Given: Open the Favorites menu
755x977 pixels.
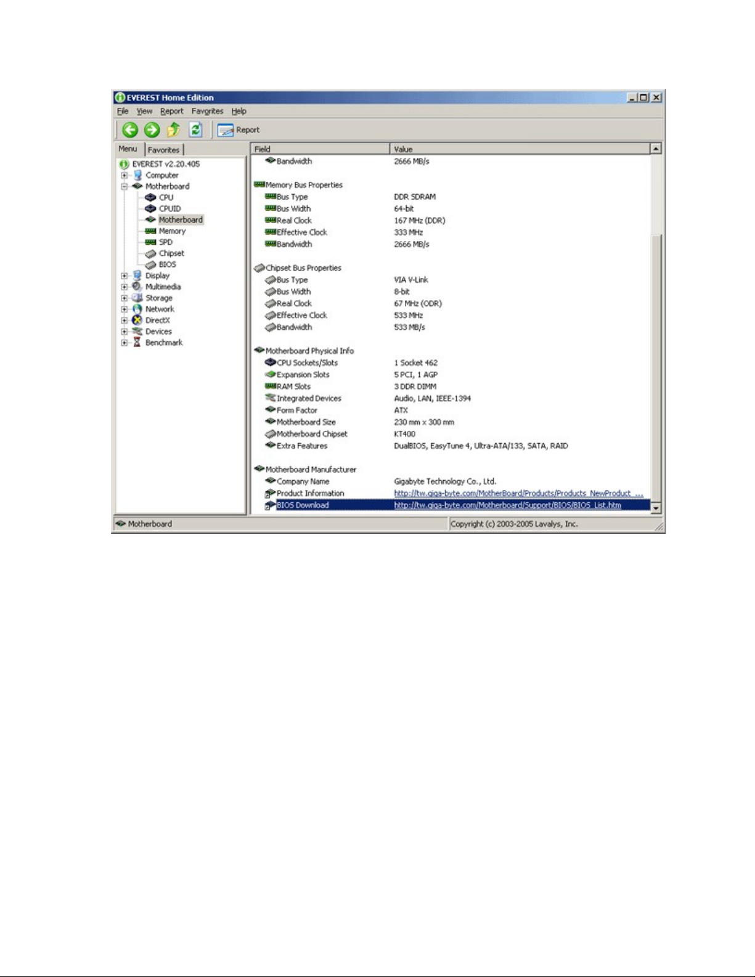Looking at the screenshot, I should click(x=207, y=112).
